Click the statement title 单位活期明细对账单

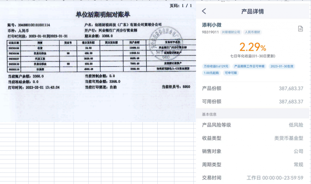pos(103,15)
